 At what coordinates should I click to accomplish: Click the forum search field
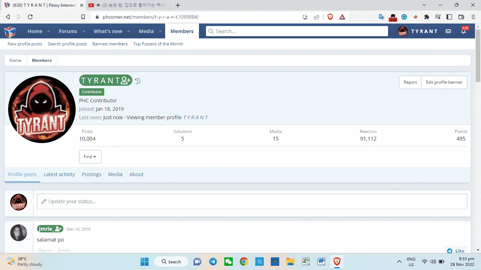[297, 31]
